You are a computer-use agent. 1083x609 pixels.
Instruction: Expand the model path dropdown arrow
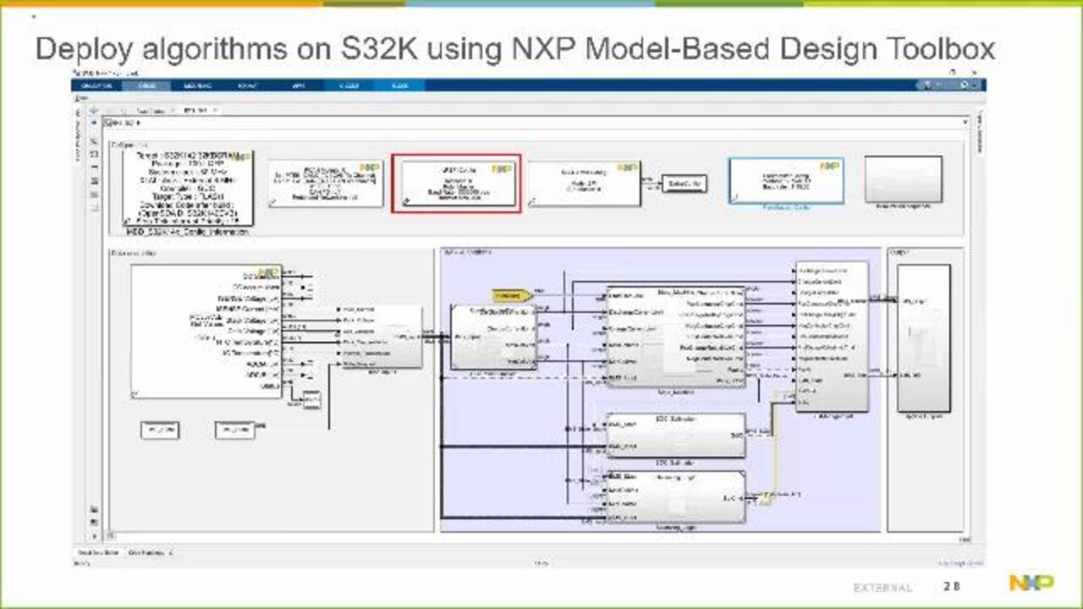click(966, 123)
